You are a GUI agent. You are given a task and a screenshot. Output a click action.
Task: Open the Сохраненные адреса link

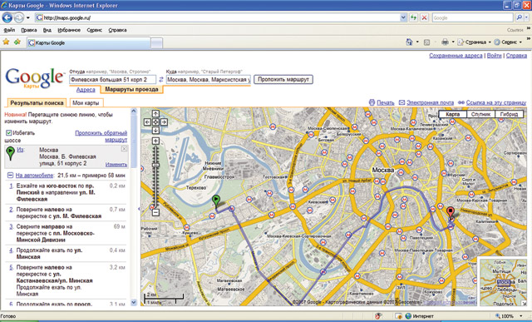[x=456, y=56]
